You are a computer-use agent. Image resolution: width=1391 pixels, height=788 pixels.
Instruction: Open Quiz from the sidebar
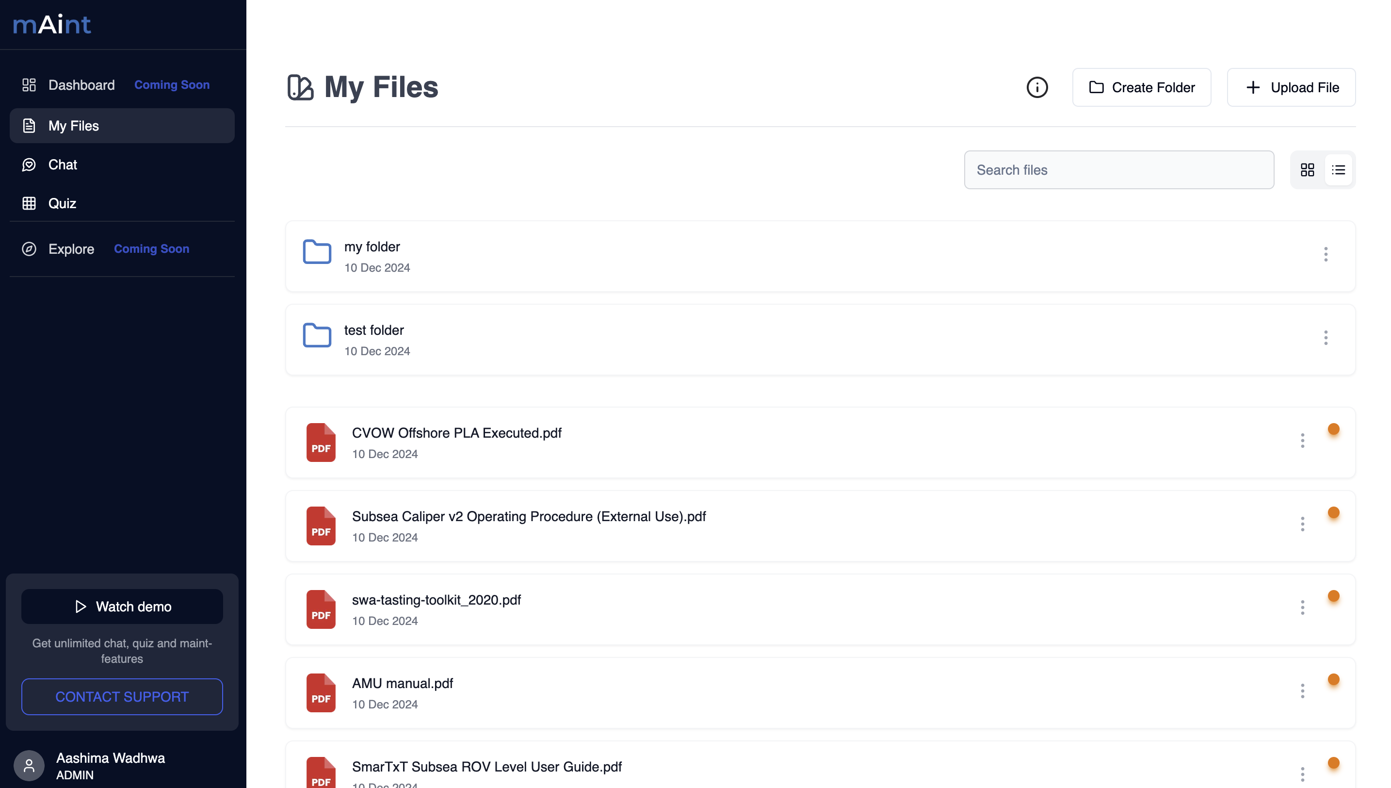point(62,203)
